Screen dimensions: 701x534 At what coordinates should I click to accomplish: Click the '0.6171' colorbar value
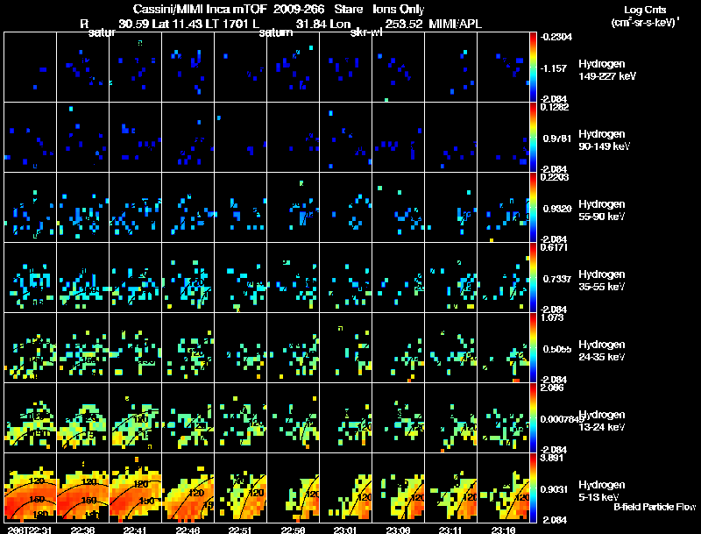point(555,247)
